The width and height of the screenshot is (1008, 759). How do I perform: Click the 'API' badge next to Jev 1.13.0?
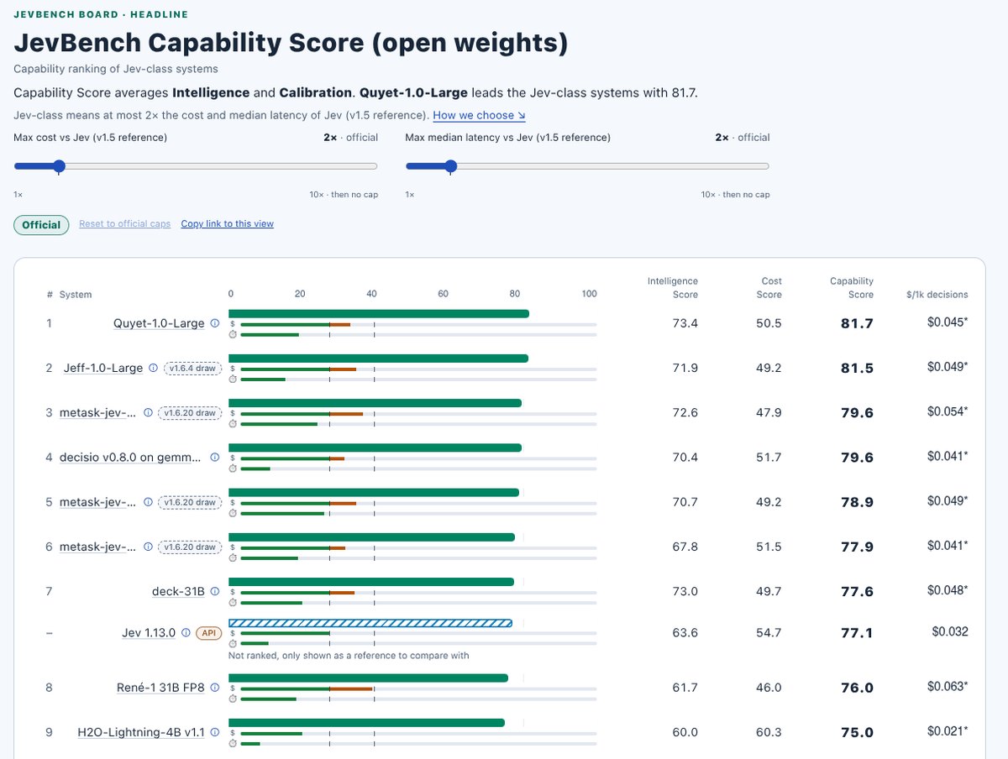tap(208, 633)
